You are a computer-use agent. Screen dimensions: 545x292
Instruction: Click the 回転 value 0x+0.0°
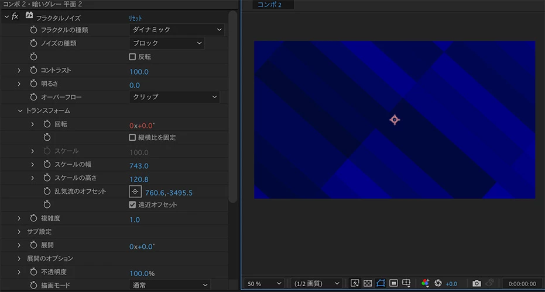coord(142,126)
